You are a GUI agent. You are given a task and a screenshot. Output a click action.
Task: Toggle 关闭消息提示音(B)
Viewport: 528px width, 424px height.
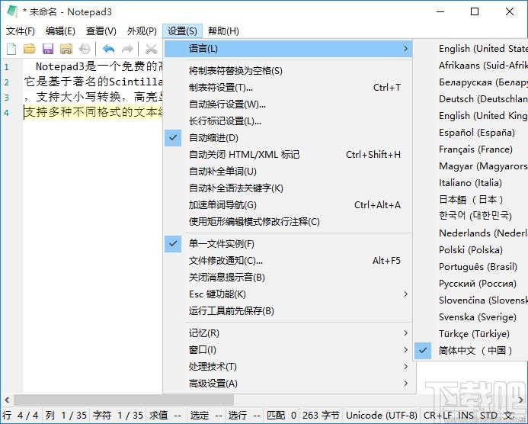[288, 278]
